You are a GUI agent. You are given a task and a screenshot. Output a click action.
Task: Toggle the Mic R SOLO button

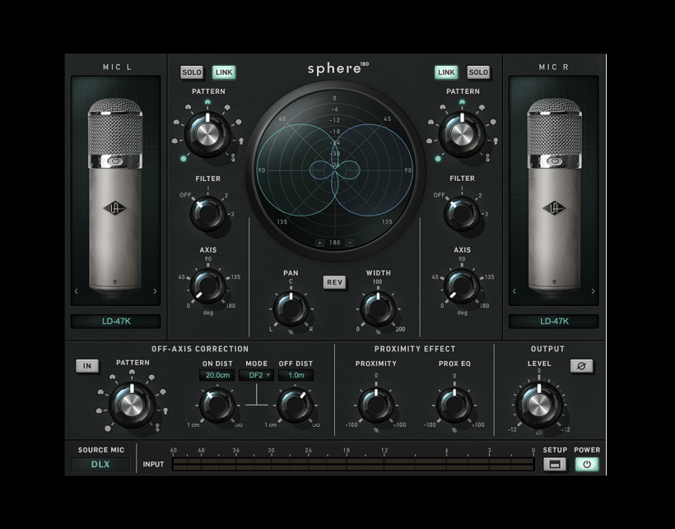[x=478, y=72]
